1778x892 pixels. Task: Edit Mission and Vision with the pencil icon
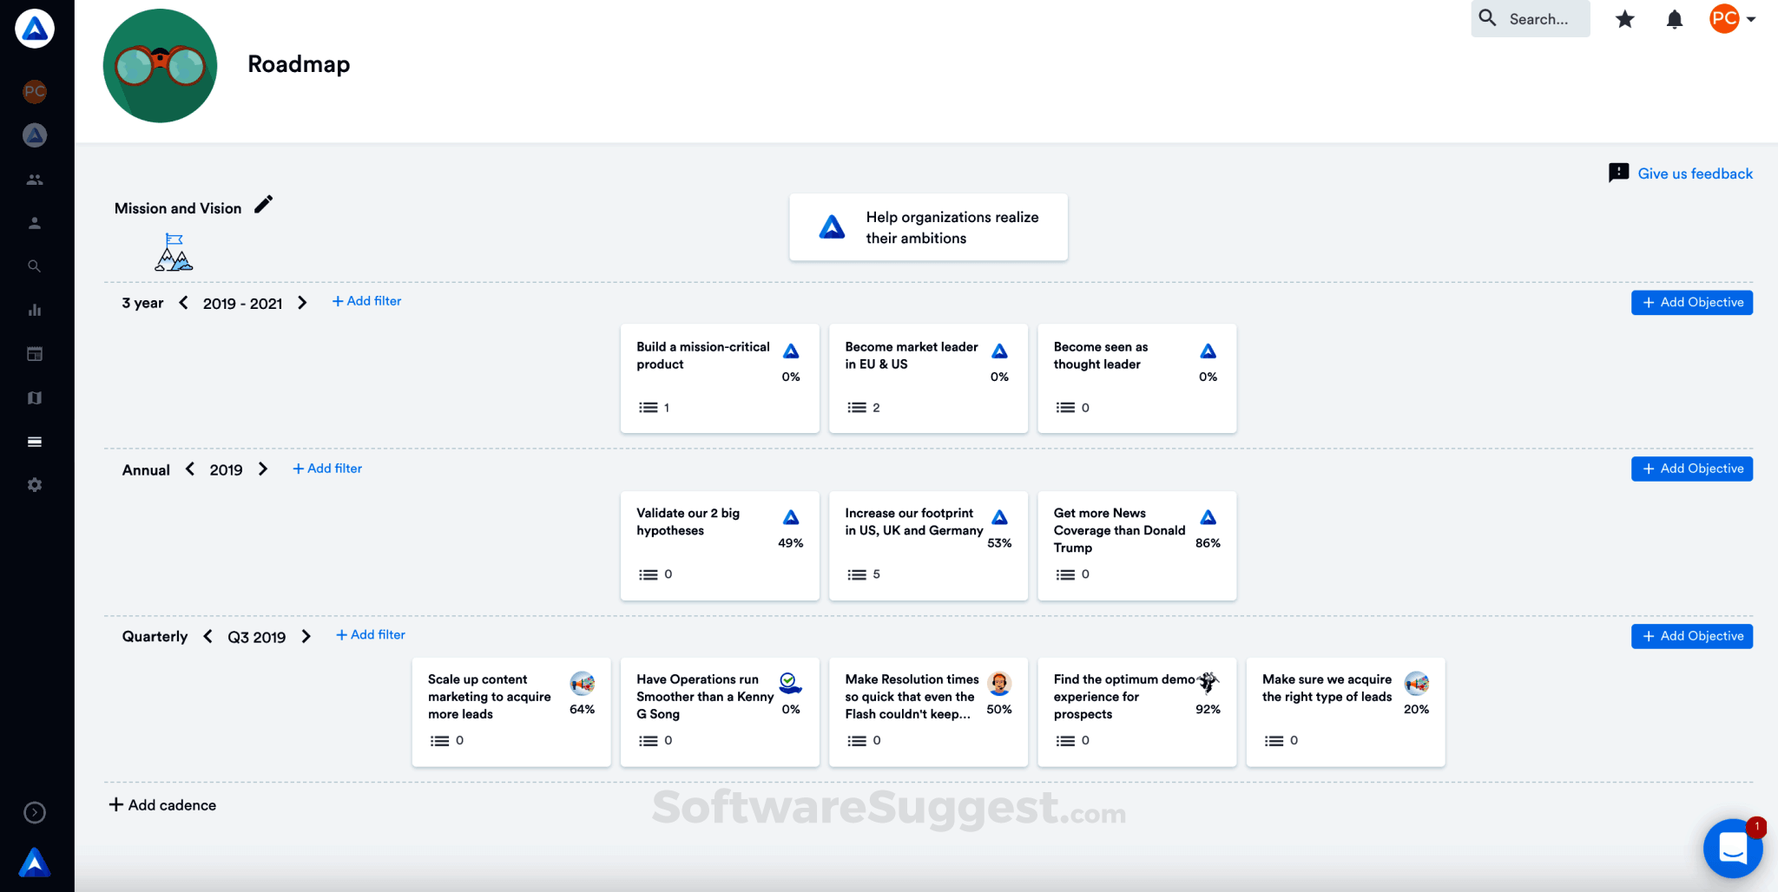pos(263,205)
